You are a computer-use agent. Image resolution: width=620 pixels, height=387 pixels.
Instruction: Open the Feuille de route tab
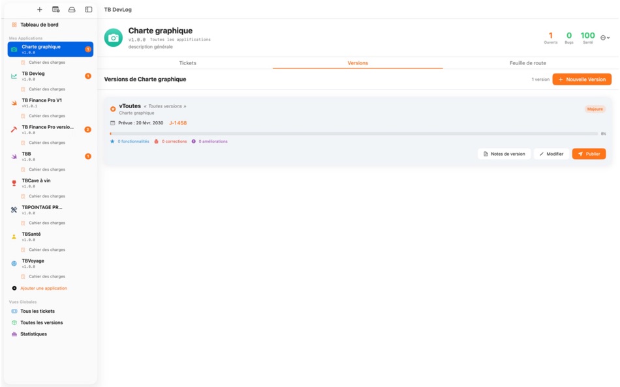(529, 63)
